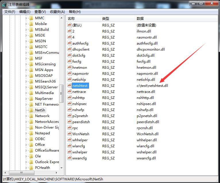
Task: Click the tree's horizontal scrollbar right arrow
Action: (x=56, y=173)
